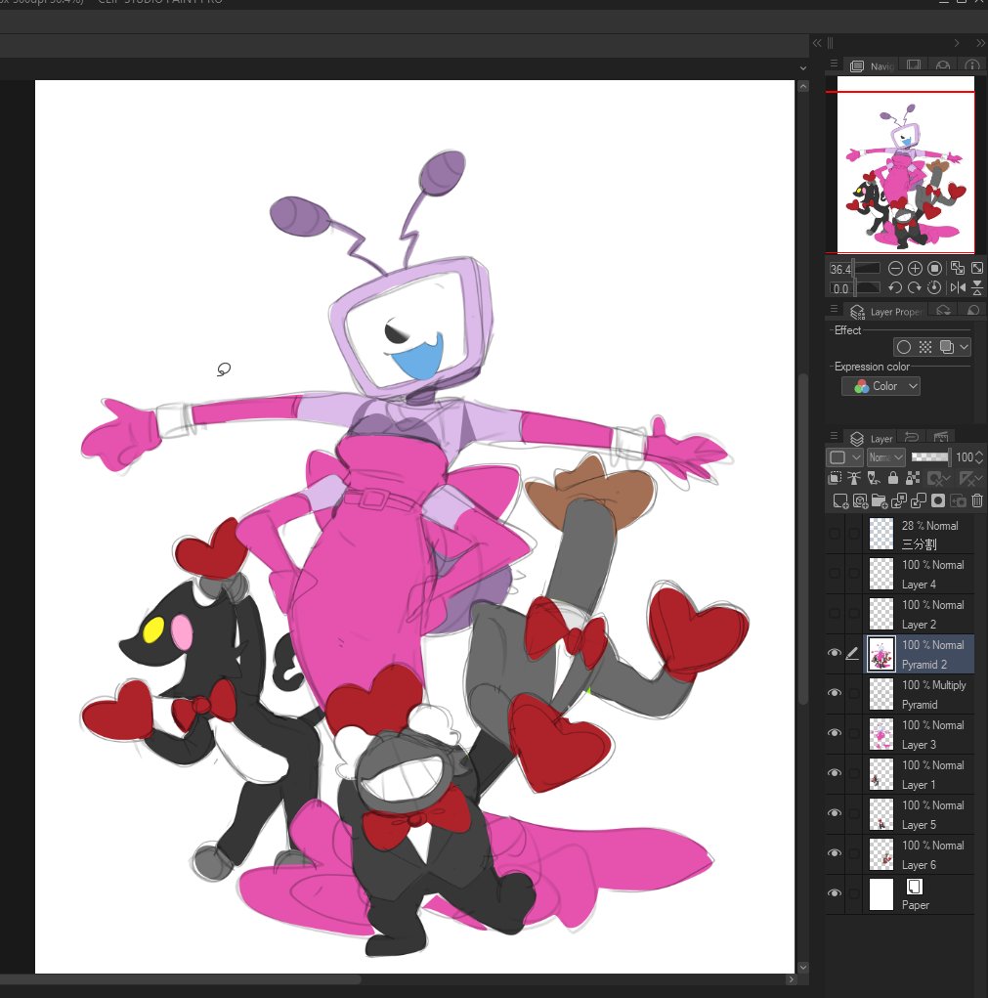Screen dimensions: 988x998
Task: Click the lock layer icon
Action: click(893, 478)
